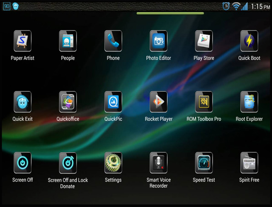The image size is (272, 207).
Task: Click the "Quick Boot" label
Action: tap(249, 58)
